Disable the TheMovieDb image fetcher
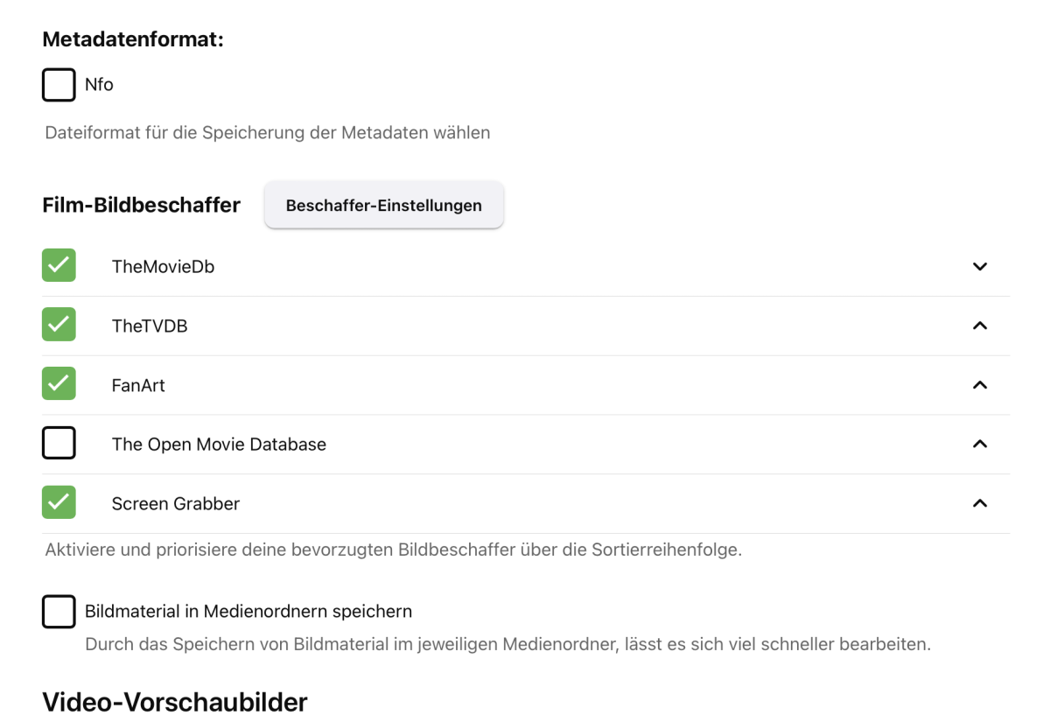The height and width of the screenshot is (722, 1050). click(58, 265)
